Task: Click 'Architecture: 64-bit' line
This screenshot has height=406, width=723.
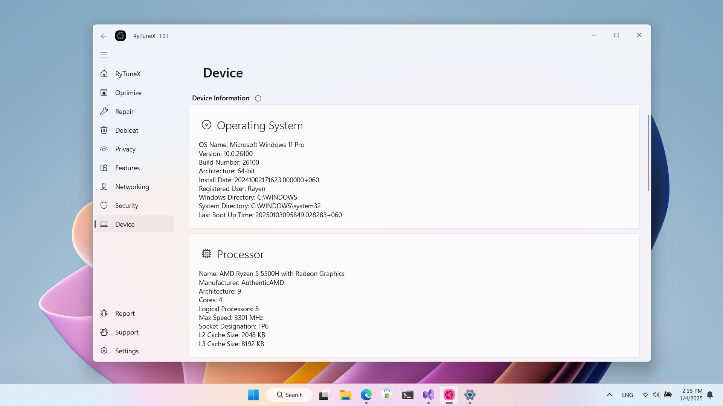Action: pyautogui.click(x=227, y=171)
